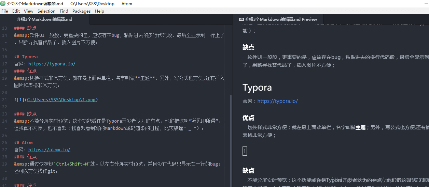Open the Selection menu
This screenshot has width=429, height=187.
coord(46,11)
